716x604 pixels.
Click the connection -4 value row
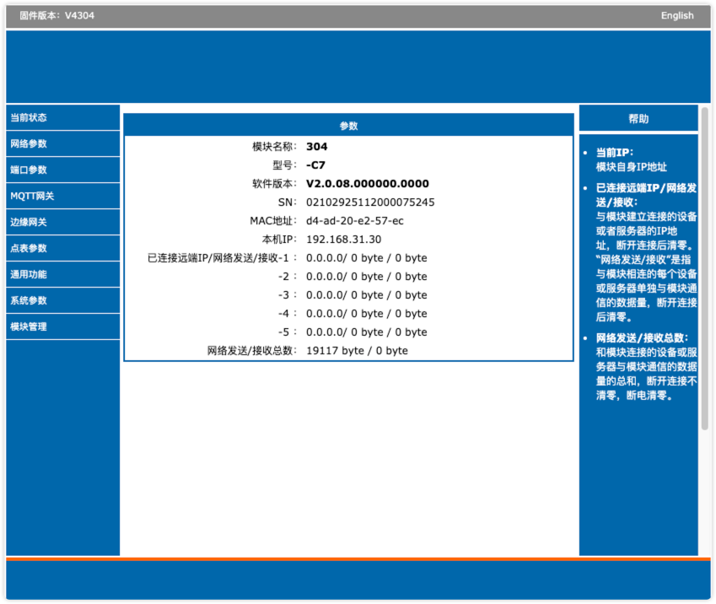(x=366, y=314)
